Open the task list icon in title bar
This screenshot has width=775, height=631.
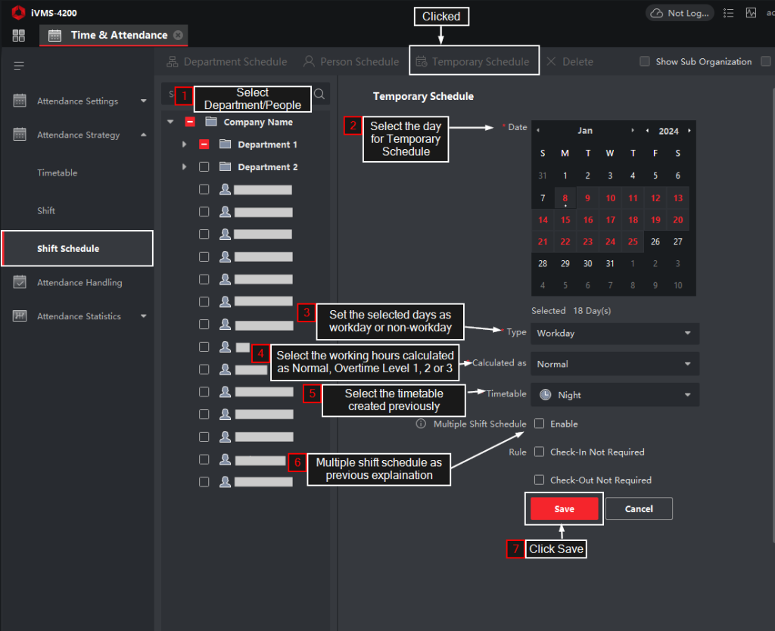728,13
